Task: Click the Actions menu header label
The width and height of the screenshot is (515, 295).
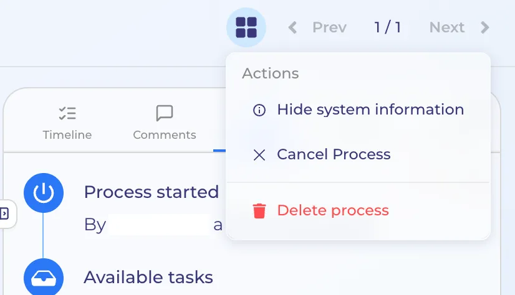Action: [x=271, y=73]
